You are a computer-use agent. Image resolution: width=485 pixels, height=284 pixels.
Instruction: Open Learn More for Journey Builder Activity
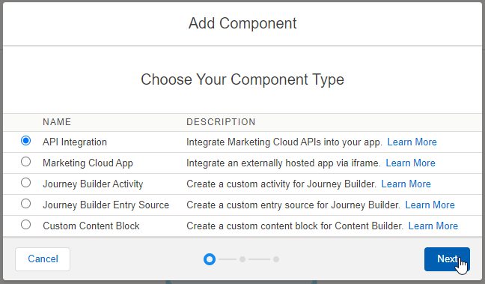pos(406,184)
